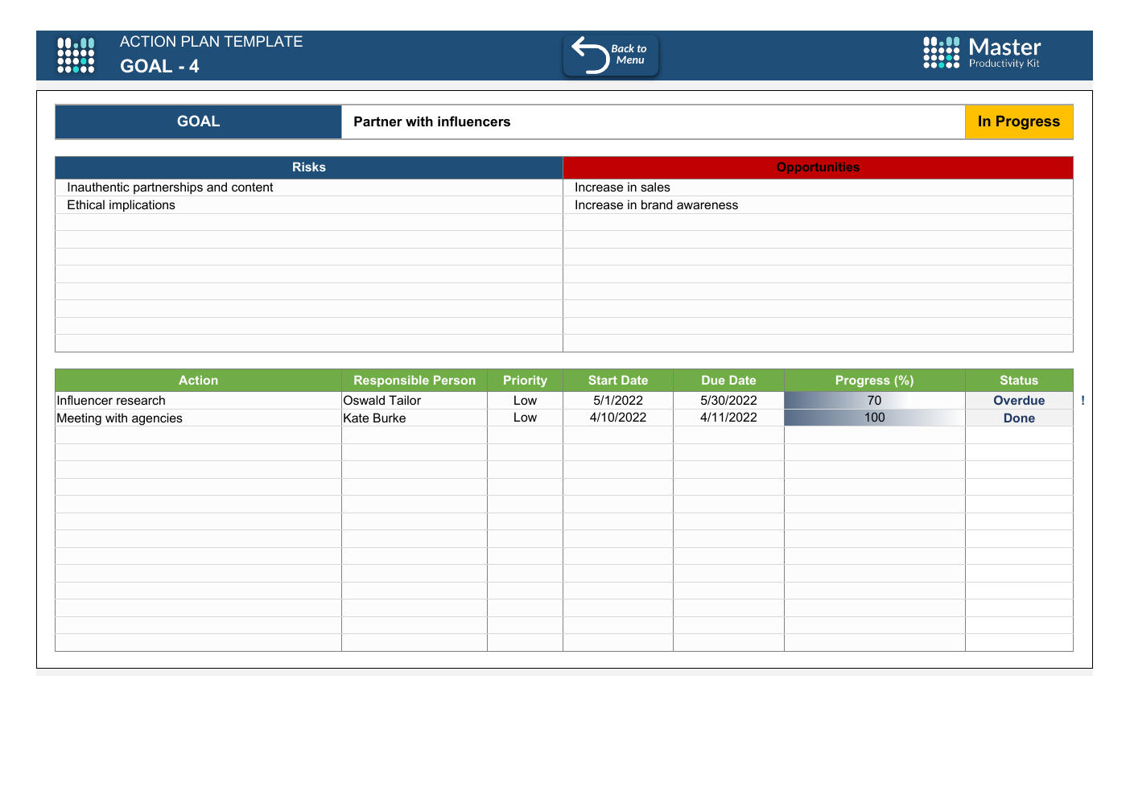Open priority cell for Meeting with agencies
Viewport: 1130px width, 799px height.
click(525, 418)
